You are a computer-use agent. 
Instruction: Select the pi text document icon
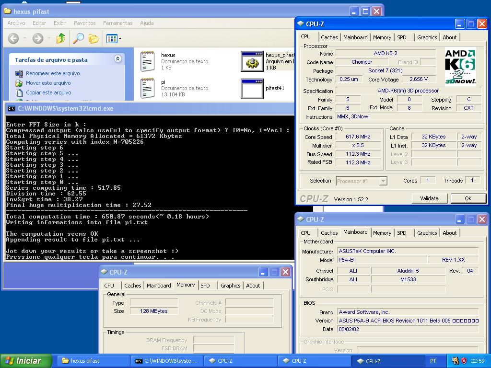148,88
